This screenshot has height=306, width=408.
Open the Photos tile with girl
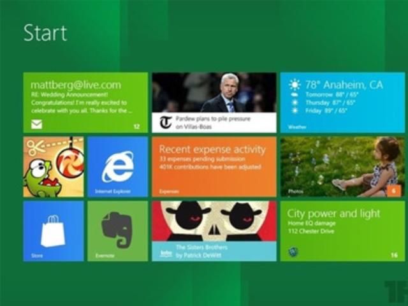click(342, 167)
